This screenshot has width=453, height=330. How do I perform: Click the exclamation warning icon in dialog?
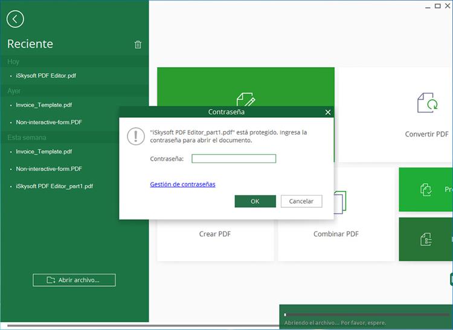coord(136,136)
